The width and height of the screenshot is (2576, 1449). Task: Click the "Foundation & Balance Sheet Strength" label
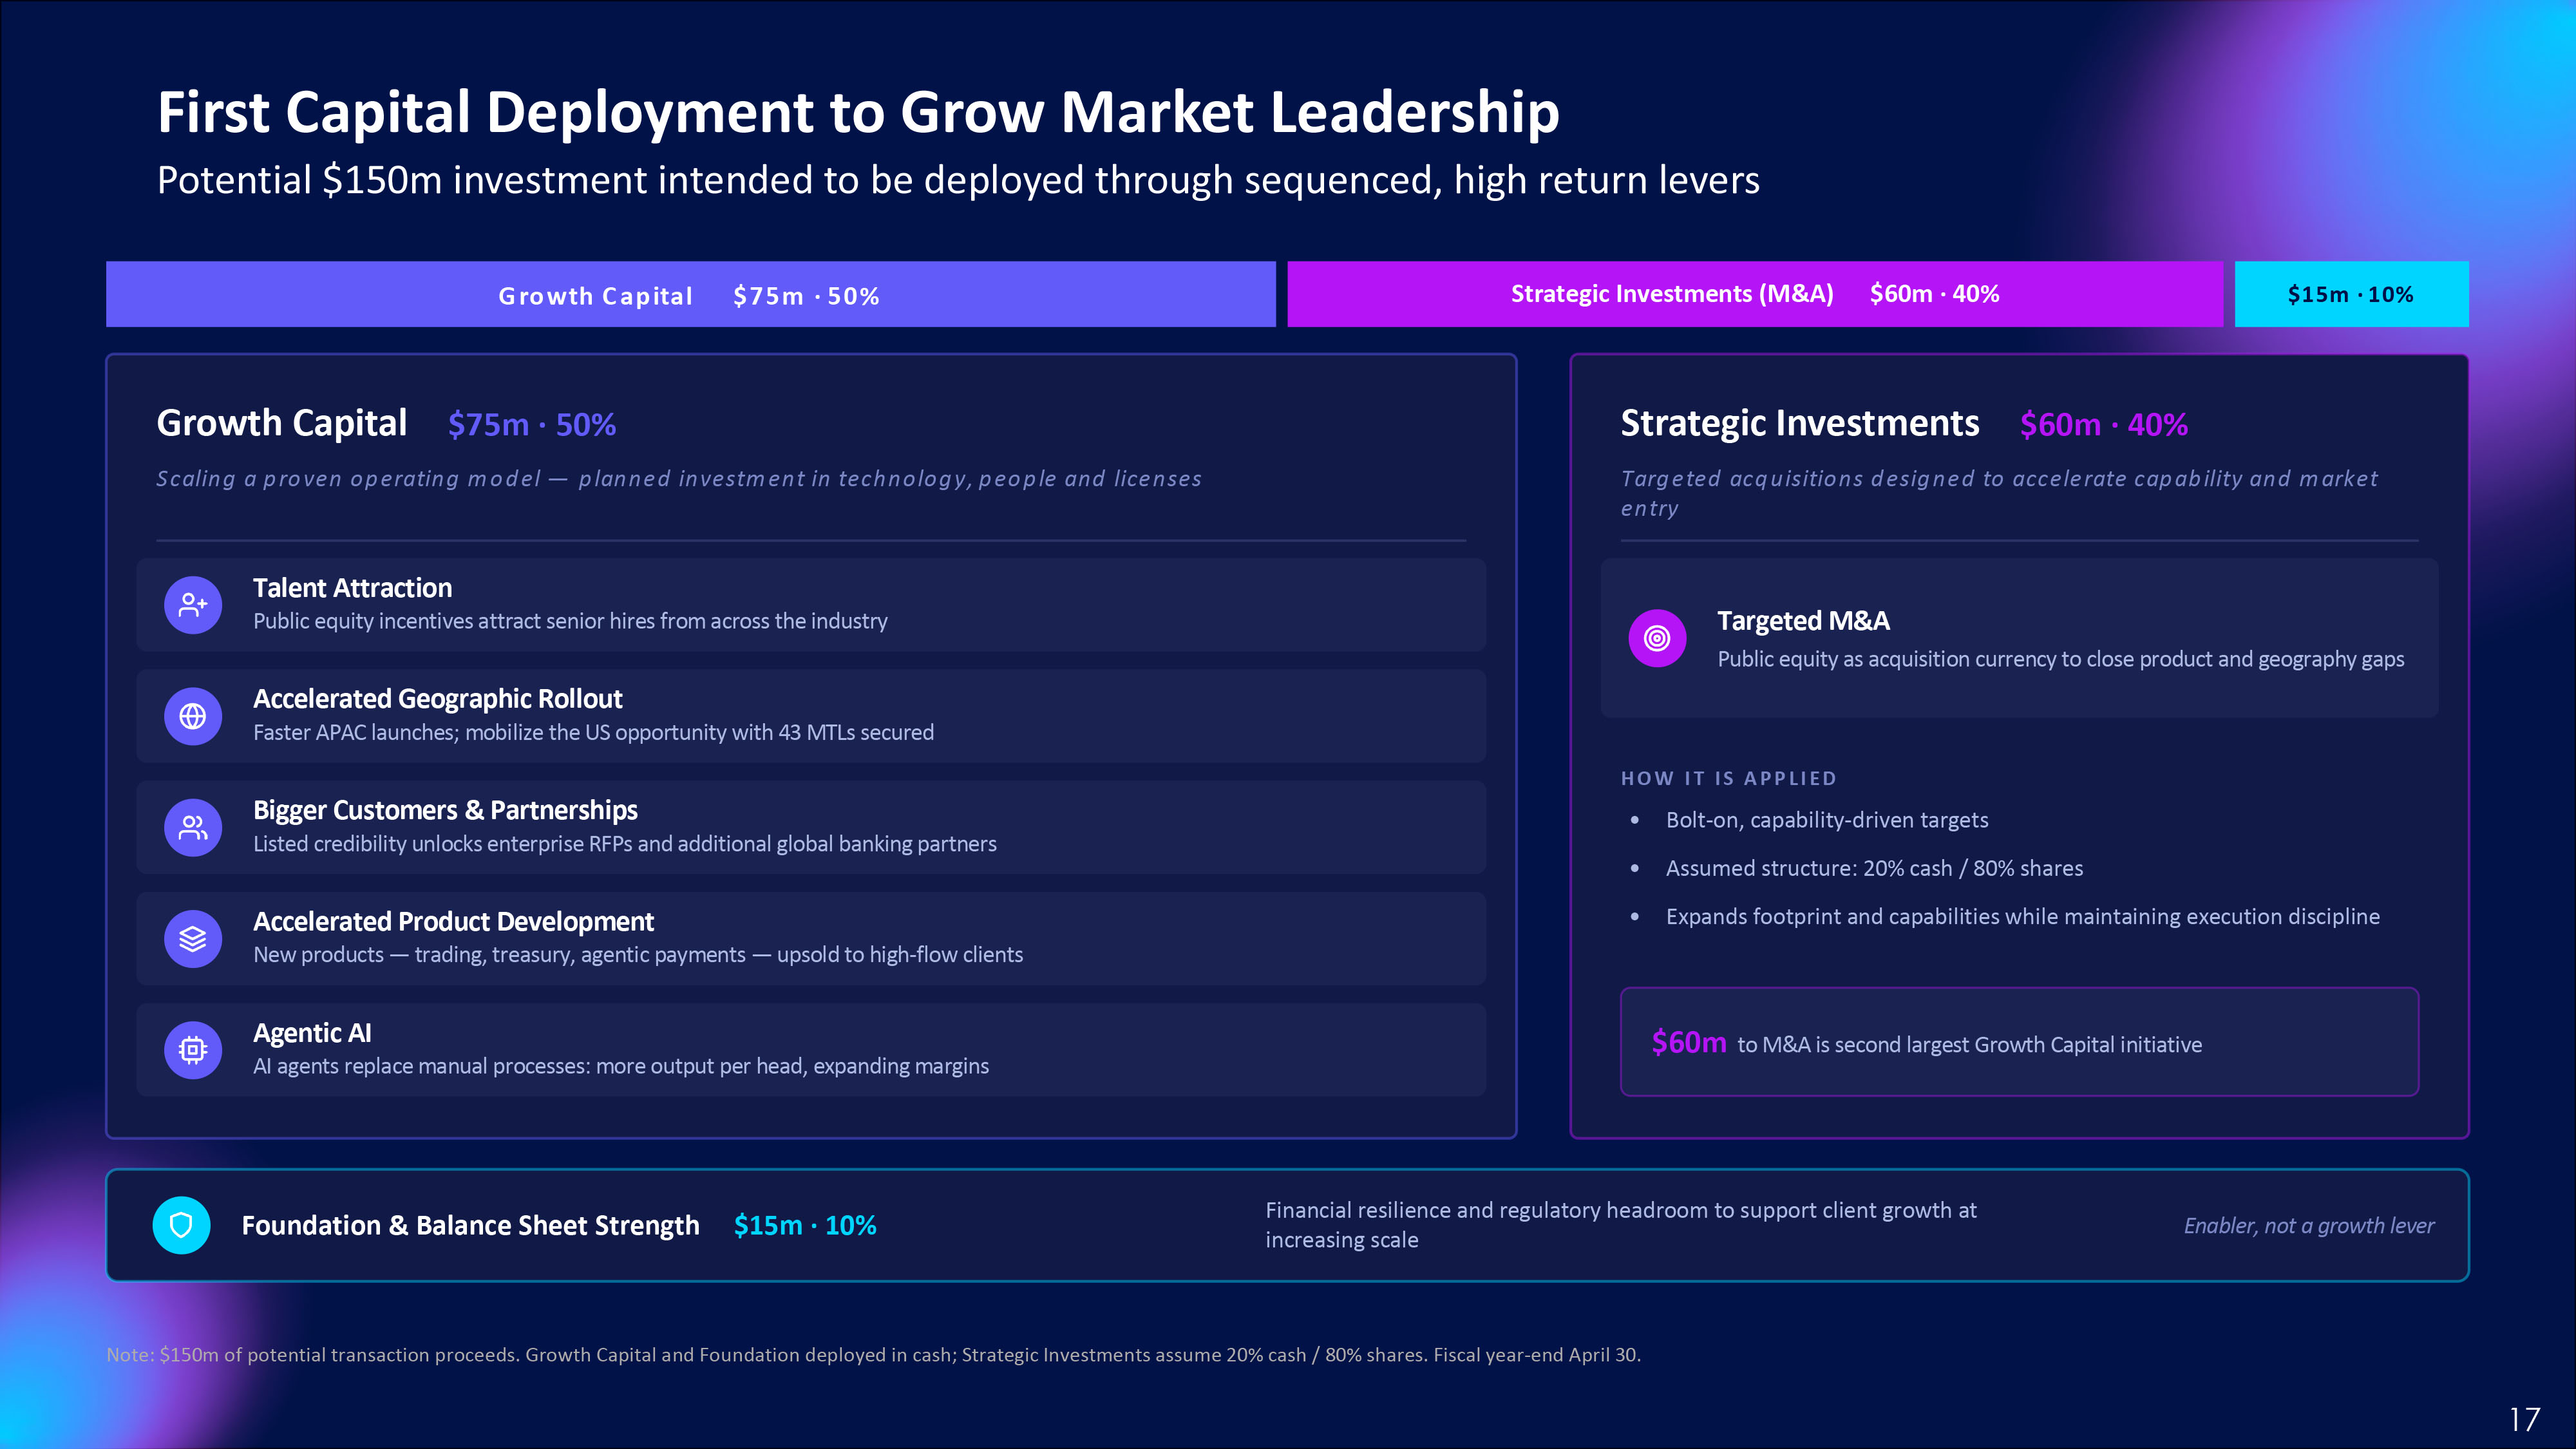coord(470,1225)
